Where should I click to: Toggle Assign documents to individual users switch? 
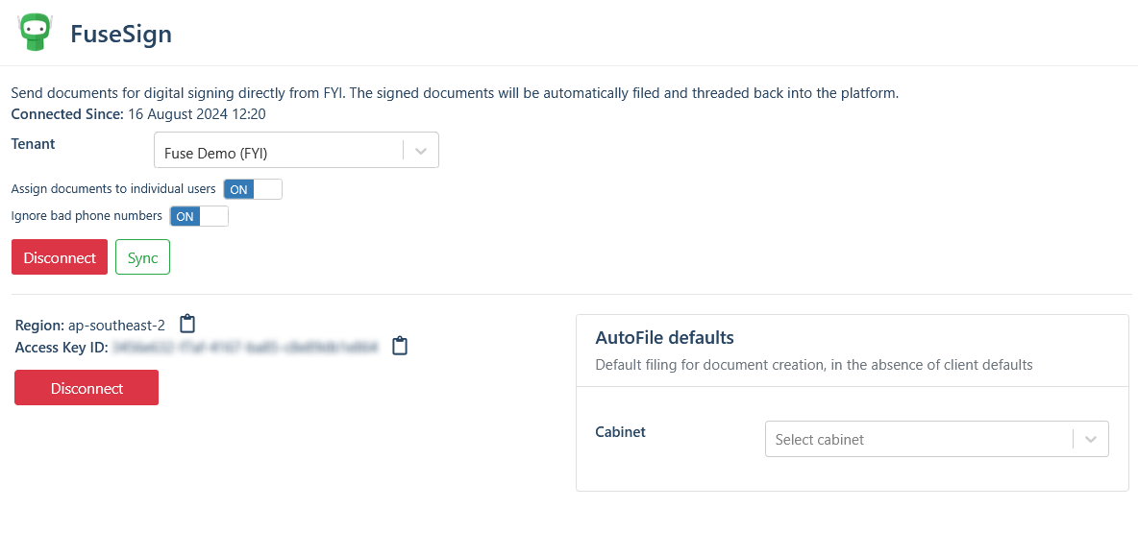point(253,189)
